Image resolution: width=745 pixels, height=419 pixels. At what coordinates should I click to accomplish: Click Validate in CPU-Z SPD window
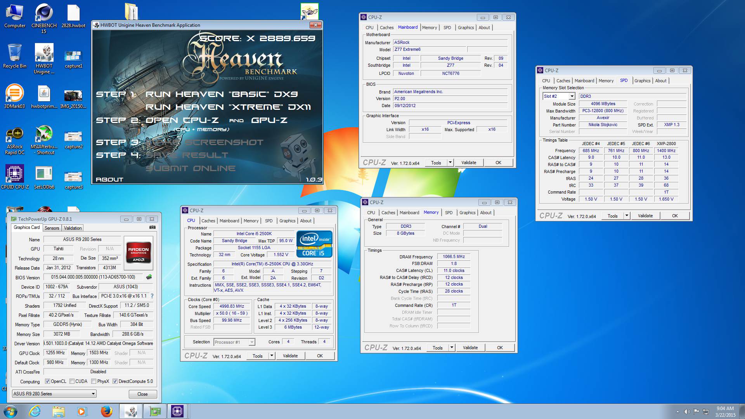(x=645, y=216)
